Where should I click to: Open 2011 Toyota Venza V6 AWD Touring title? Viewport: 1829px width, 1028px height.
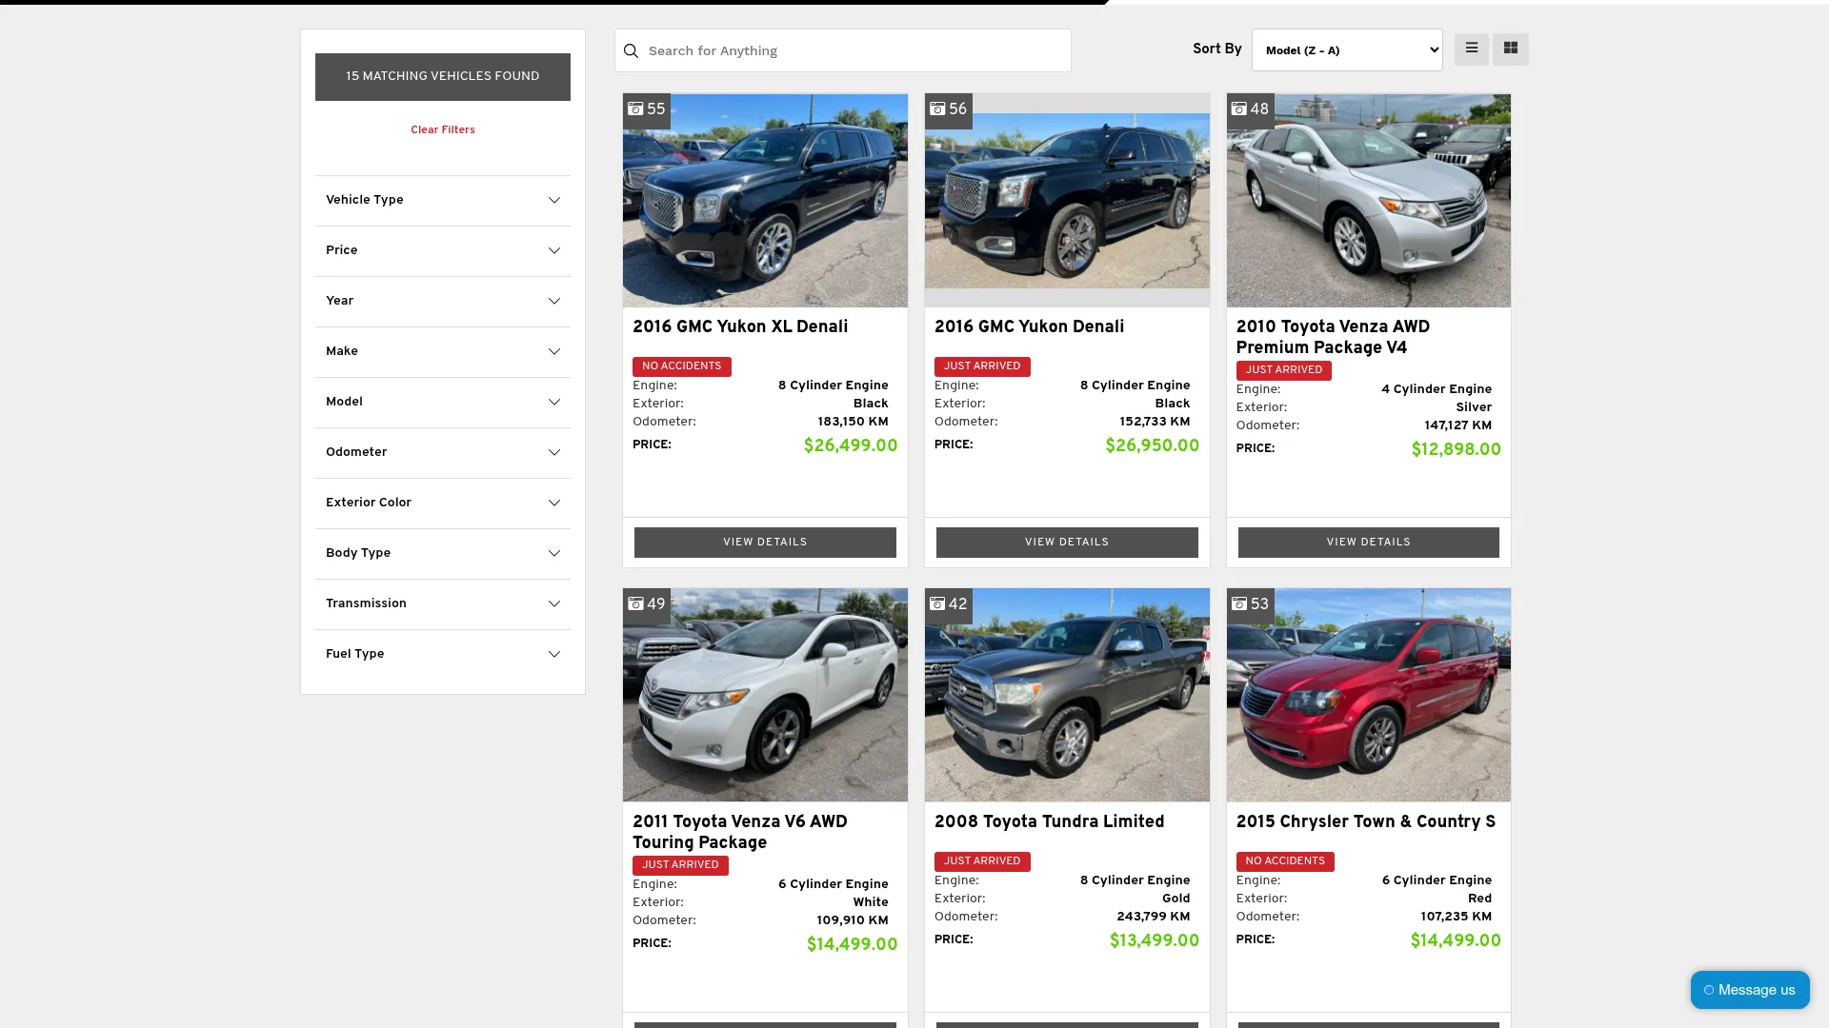click(740, 833)
